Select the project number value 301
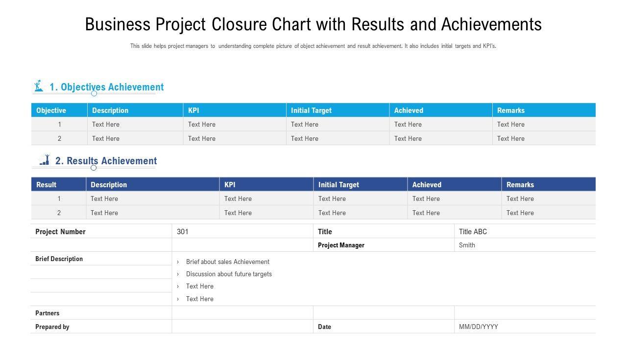Image resolution: width=627 pixels, height=352 pixels. coord(183,232)
